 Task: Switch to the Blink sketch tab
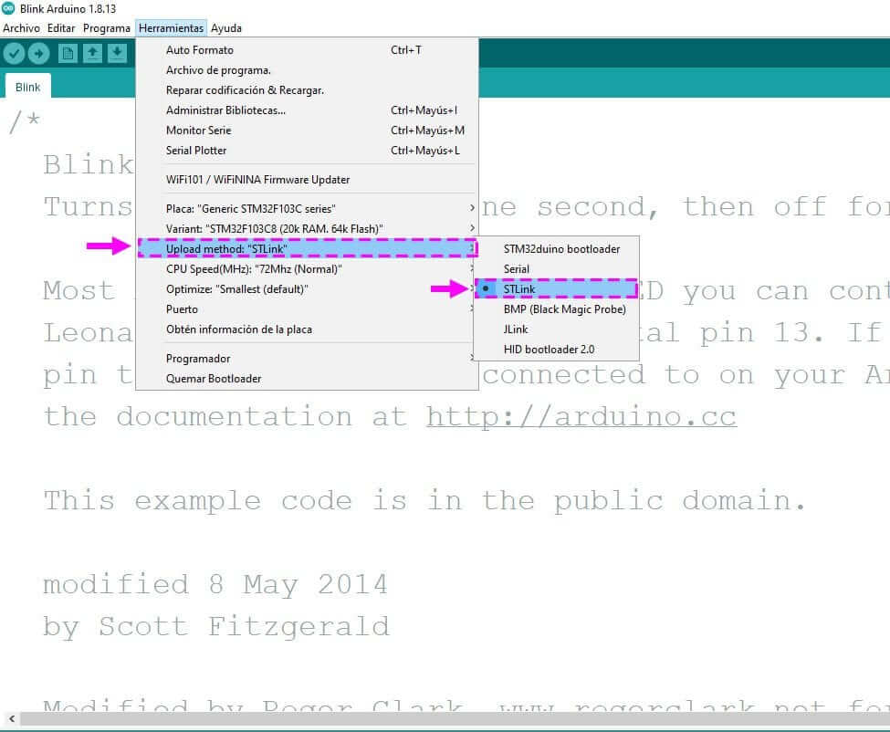(28, 88)
